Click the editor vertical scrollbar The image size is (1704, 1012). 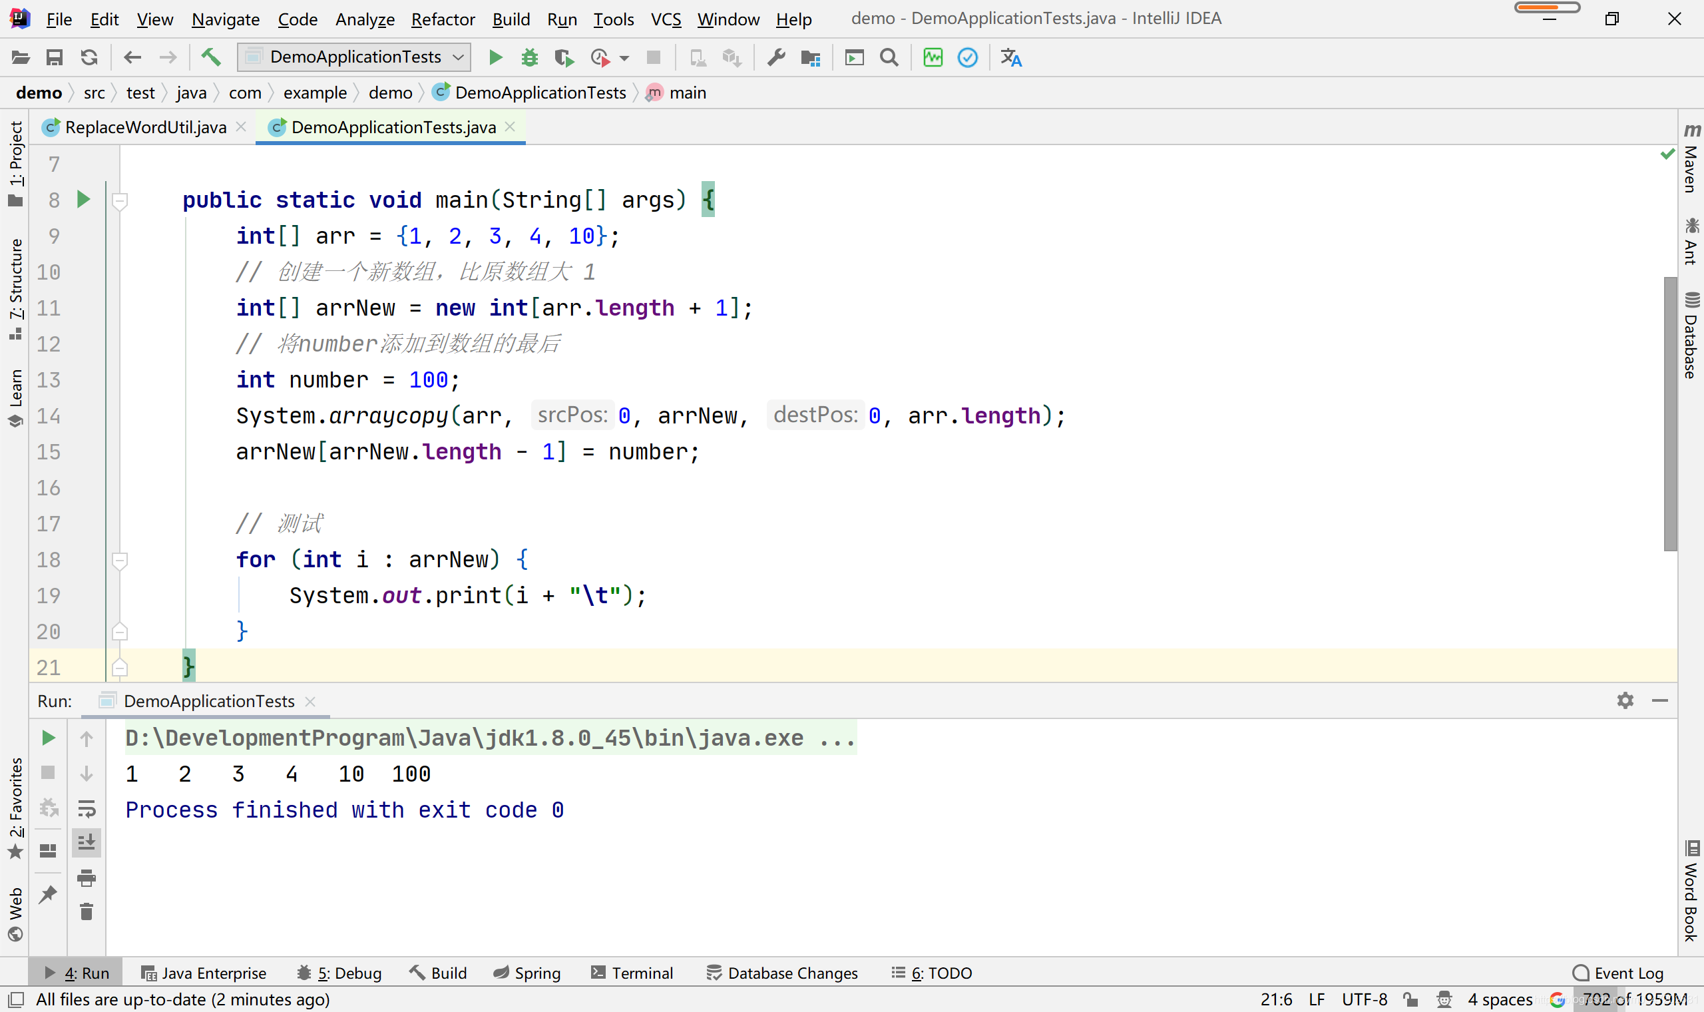tap(1669, 413)
